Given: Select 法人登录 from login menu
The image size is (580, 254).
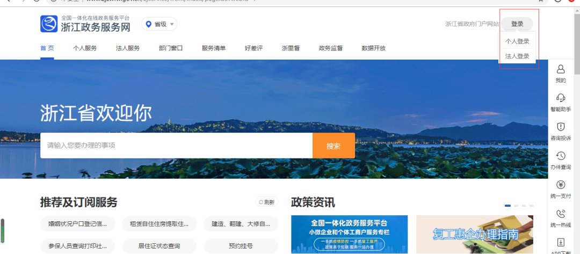Looking at the screenshot, I should (517, 56).
